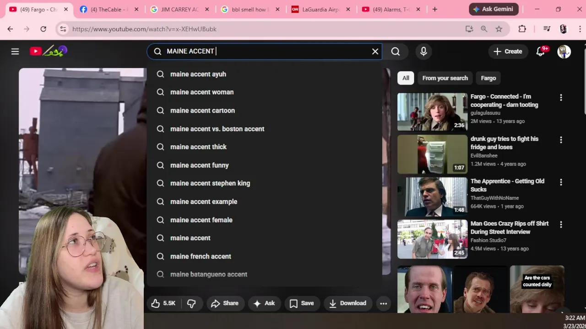This screenshot has width=586, height=329.
Task: Open the notifications bell
Action: [541, 51]
